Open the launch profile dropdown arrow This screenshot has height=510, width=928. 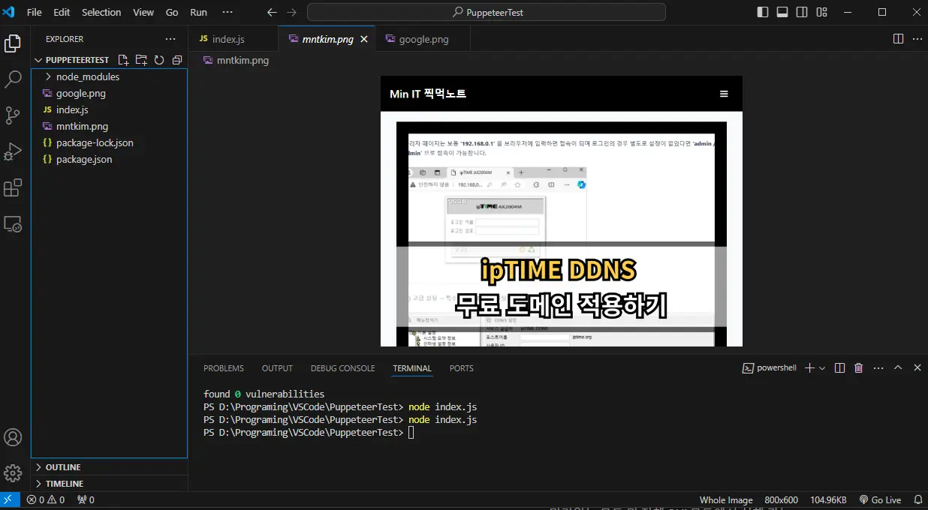[x=822, y=368]
